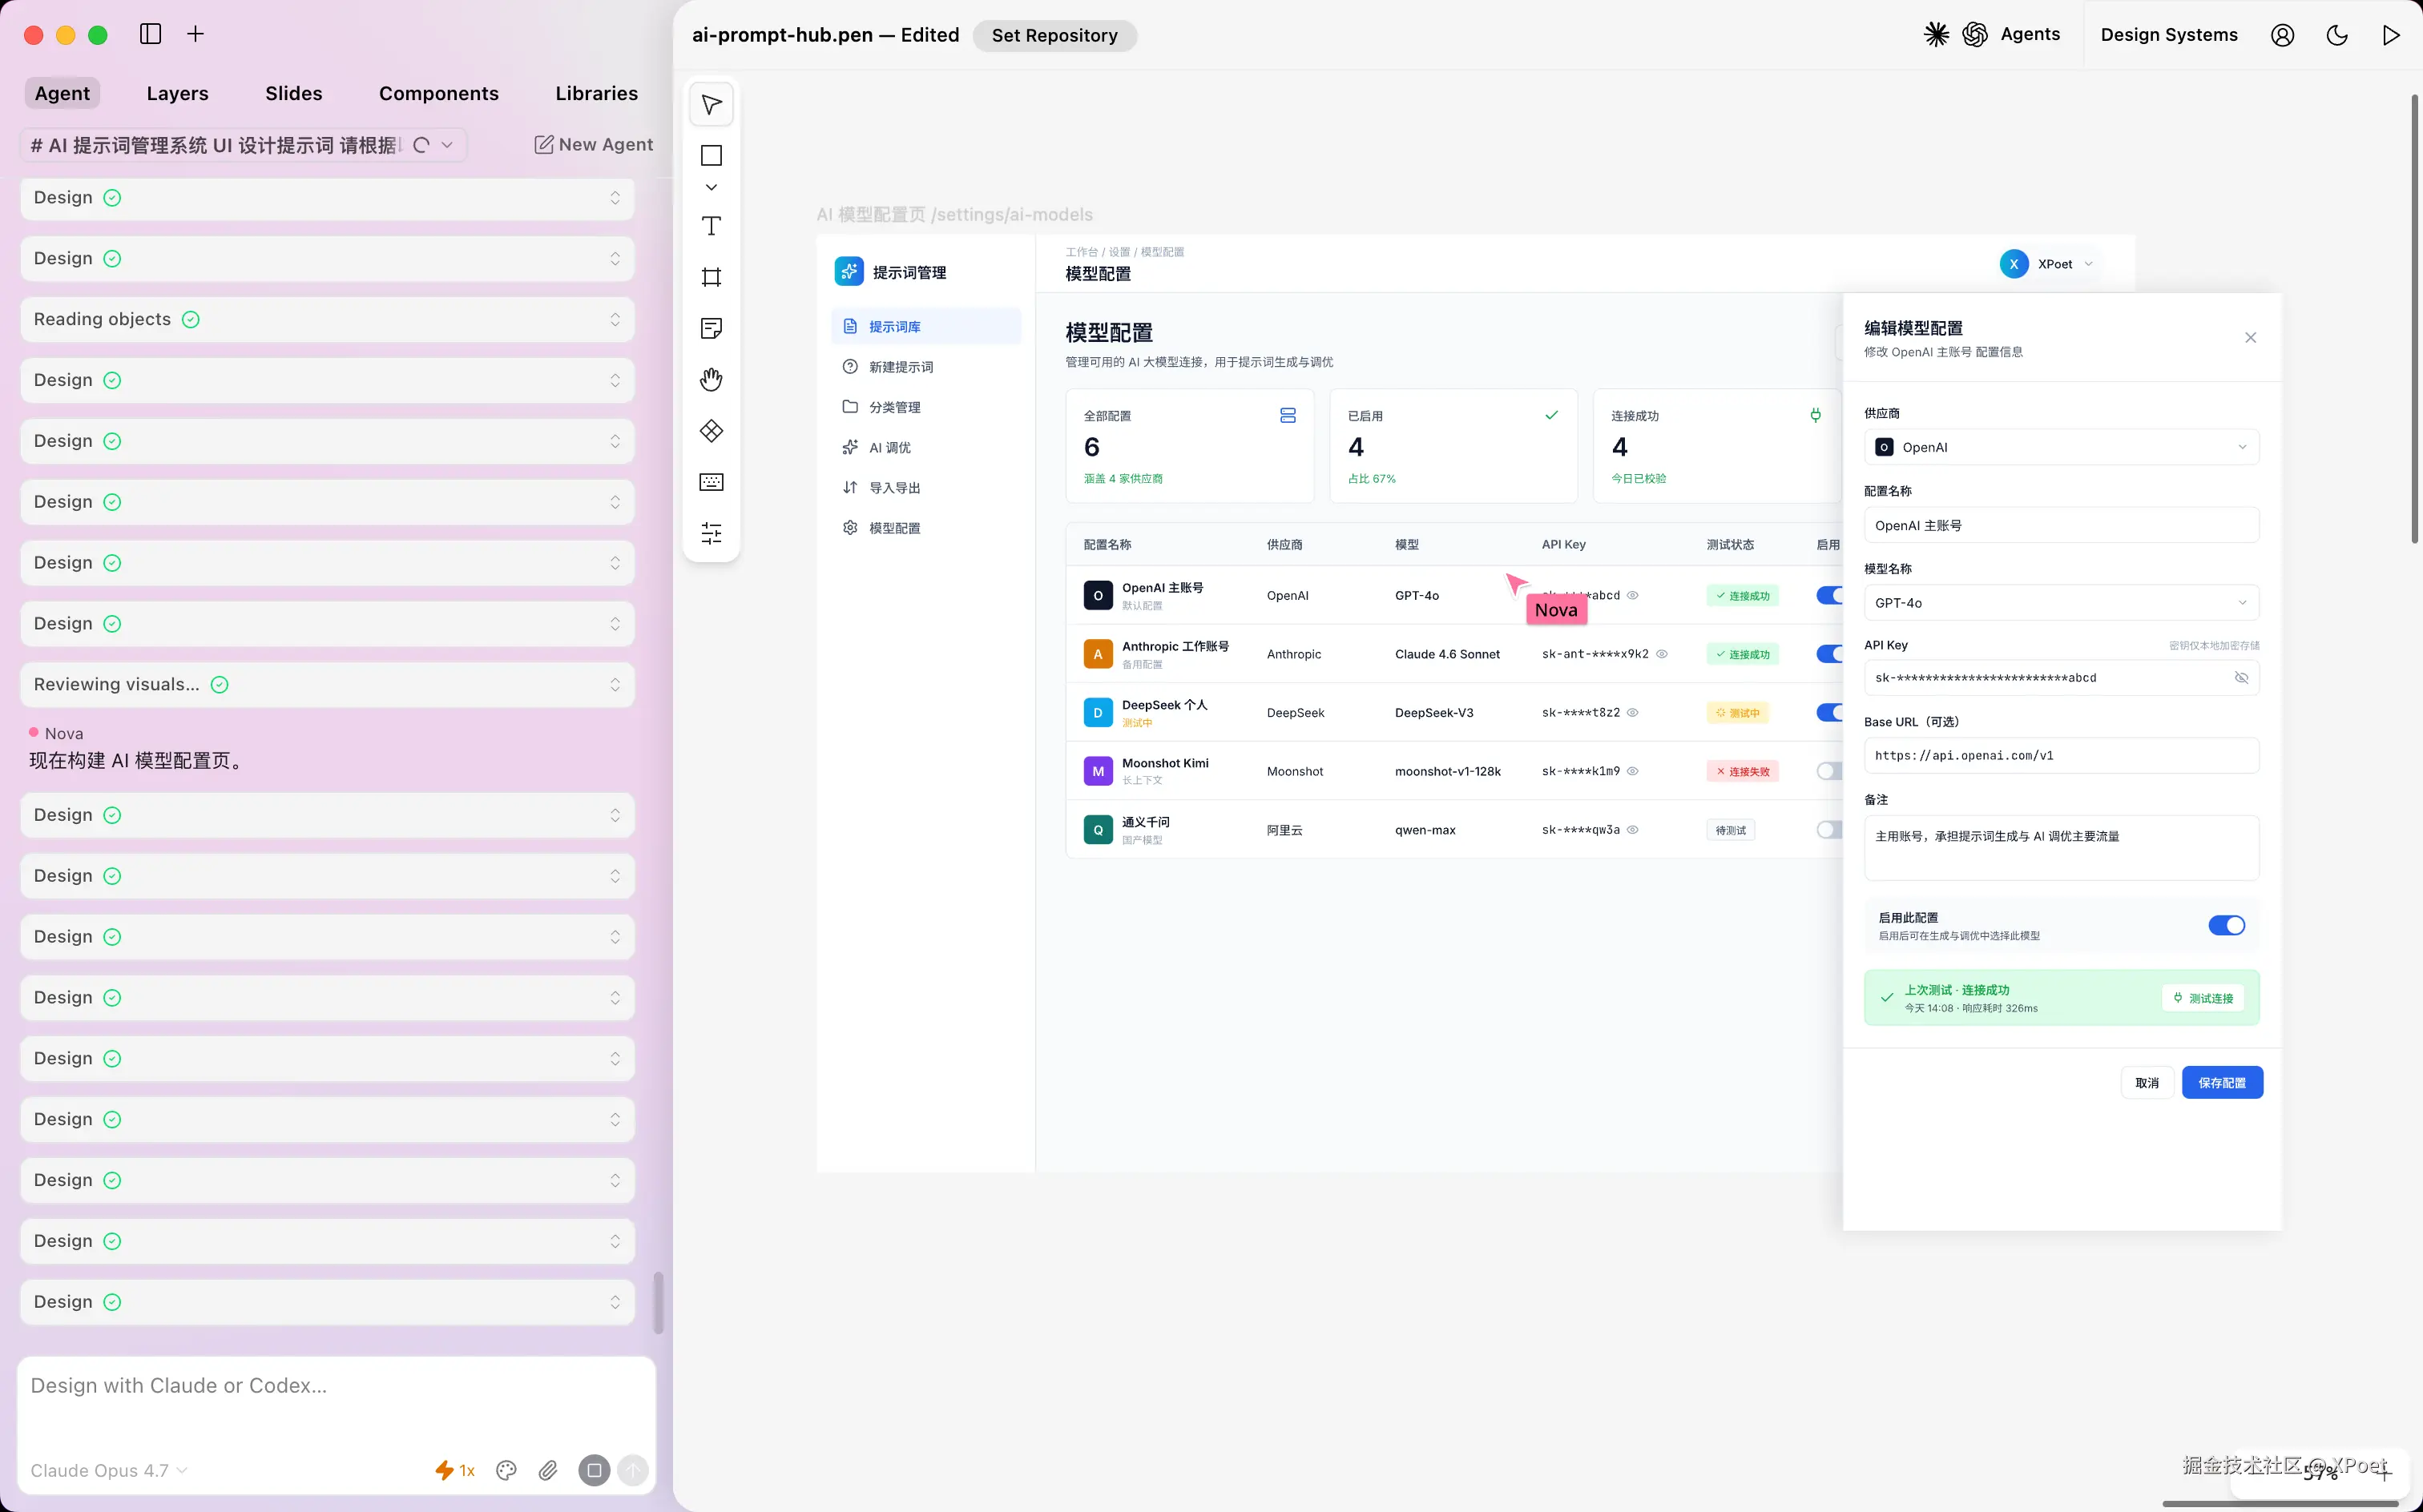2423x1512 pixels.
Task: Select 模型配置 in the sidebar menu
Action: tap(925, 528)
